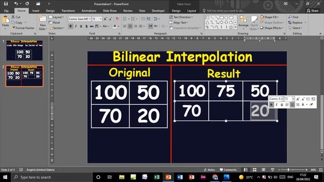Click the Cut scissors icon
324x182 pixels.
click(13, 17)
